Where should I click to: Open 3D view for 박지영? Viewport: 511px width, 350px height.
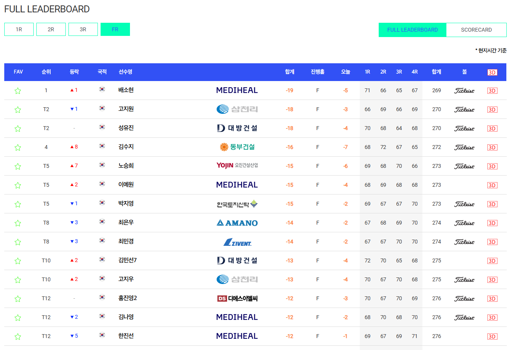(492, 204)
